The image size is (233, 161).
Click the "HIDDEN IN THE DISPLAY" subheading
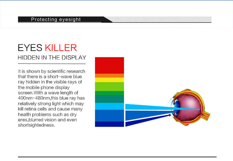pos(52,58)
